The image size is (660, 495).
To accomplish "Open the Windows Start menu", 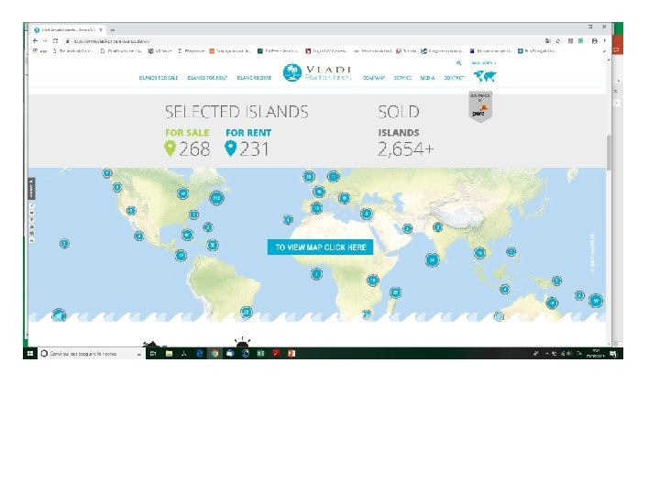I will [x=30, y=354].
